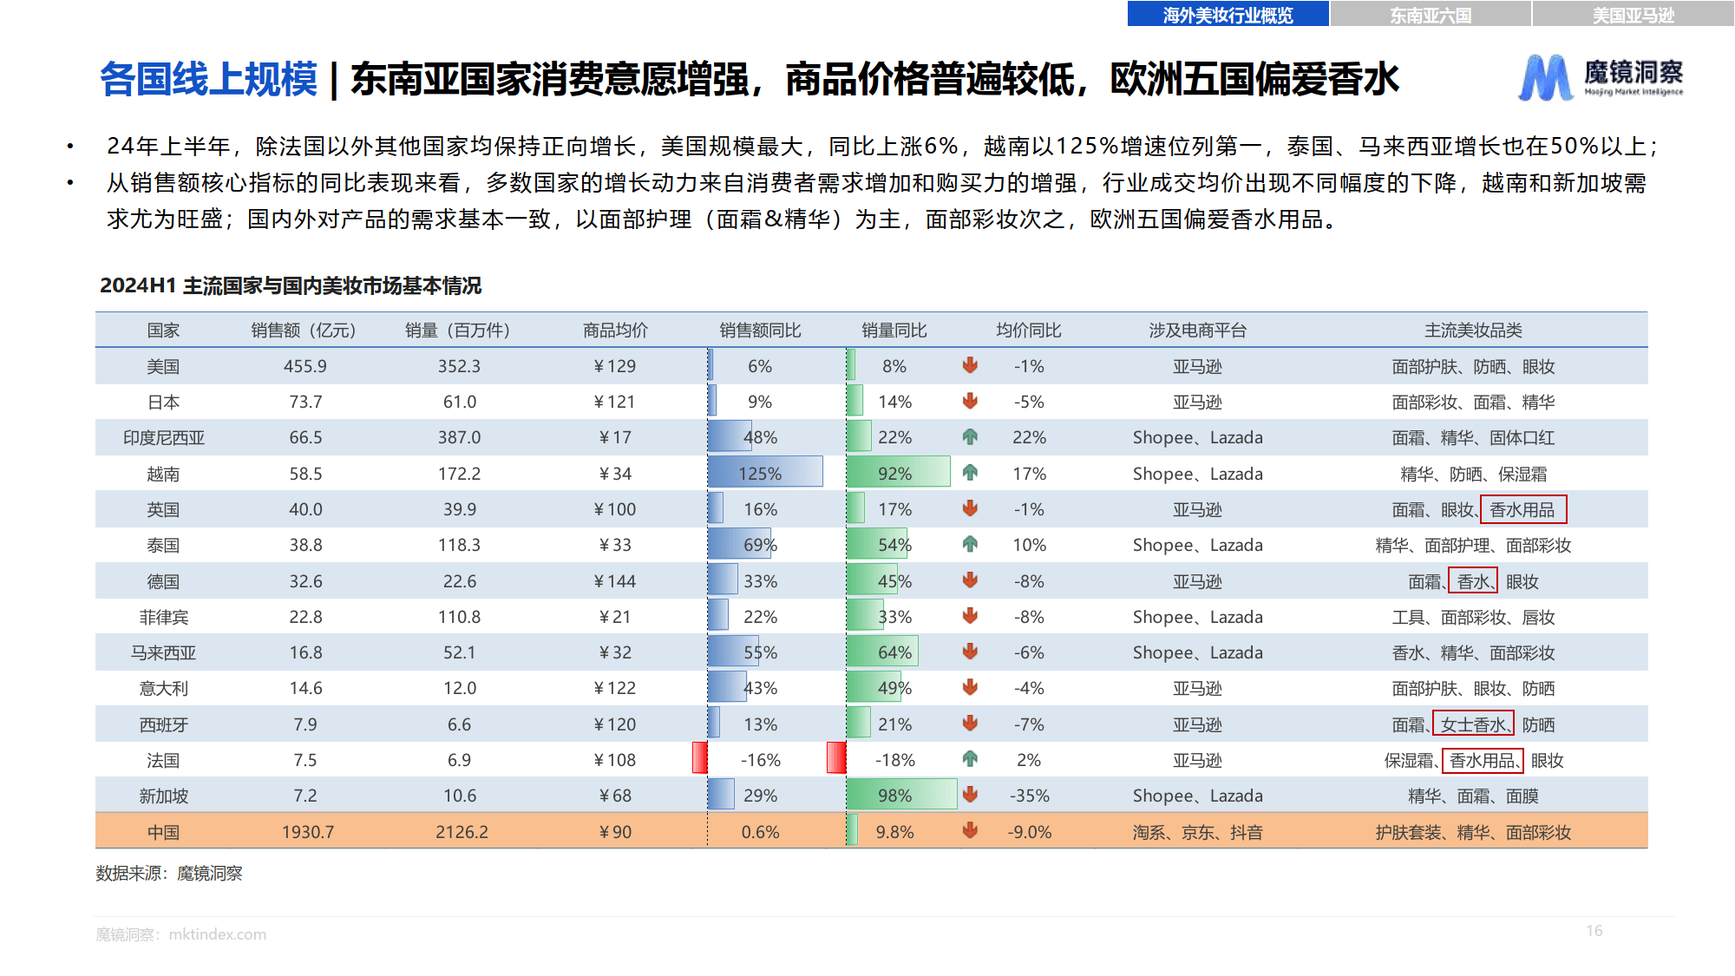
Task: Click the red down arrow in 马来西亚 row
Action: click(970, 652)
